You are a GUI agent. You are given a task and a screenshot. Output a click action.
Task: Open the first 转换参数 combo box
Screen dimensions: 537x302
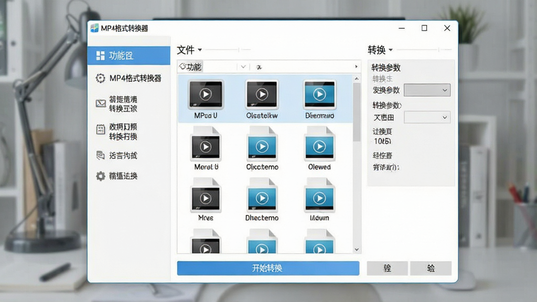427,90
